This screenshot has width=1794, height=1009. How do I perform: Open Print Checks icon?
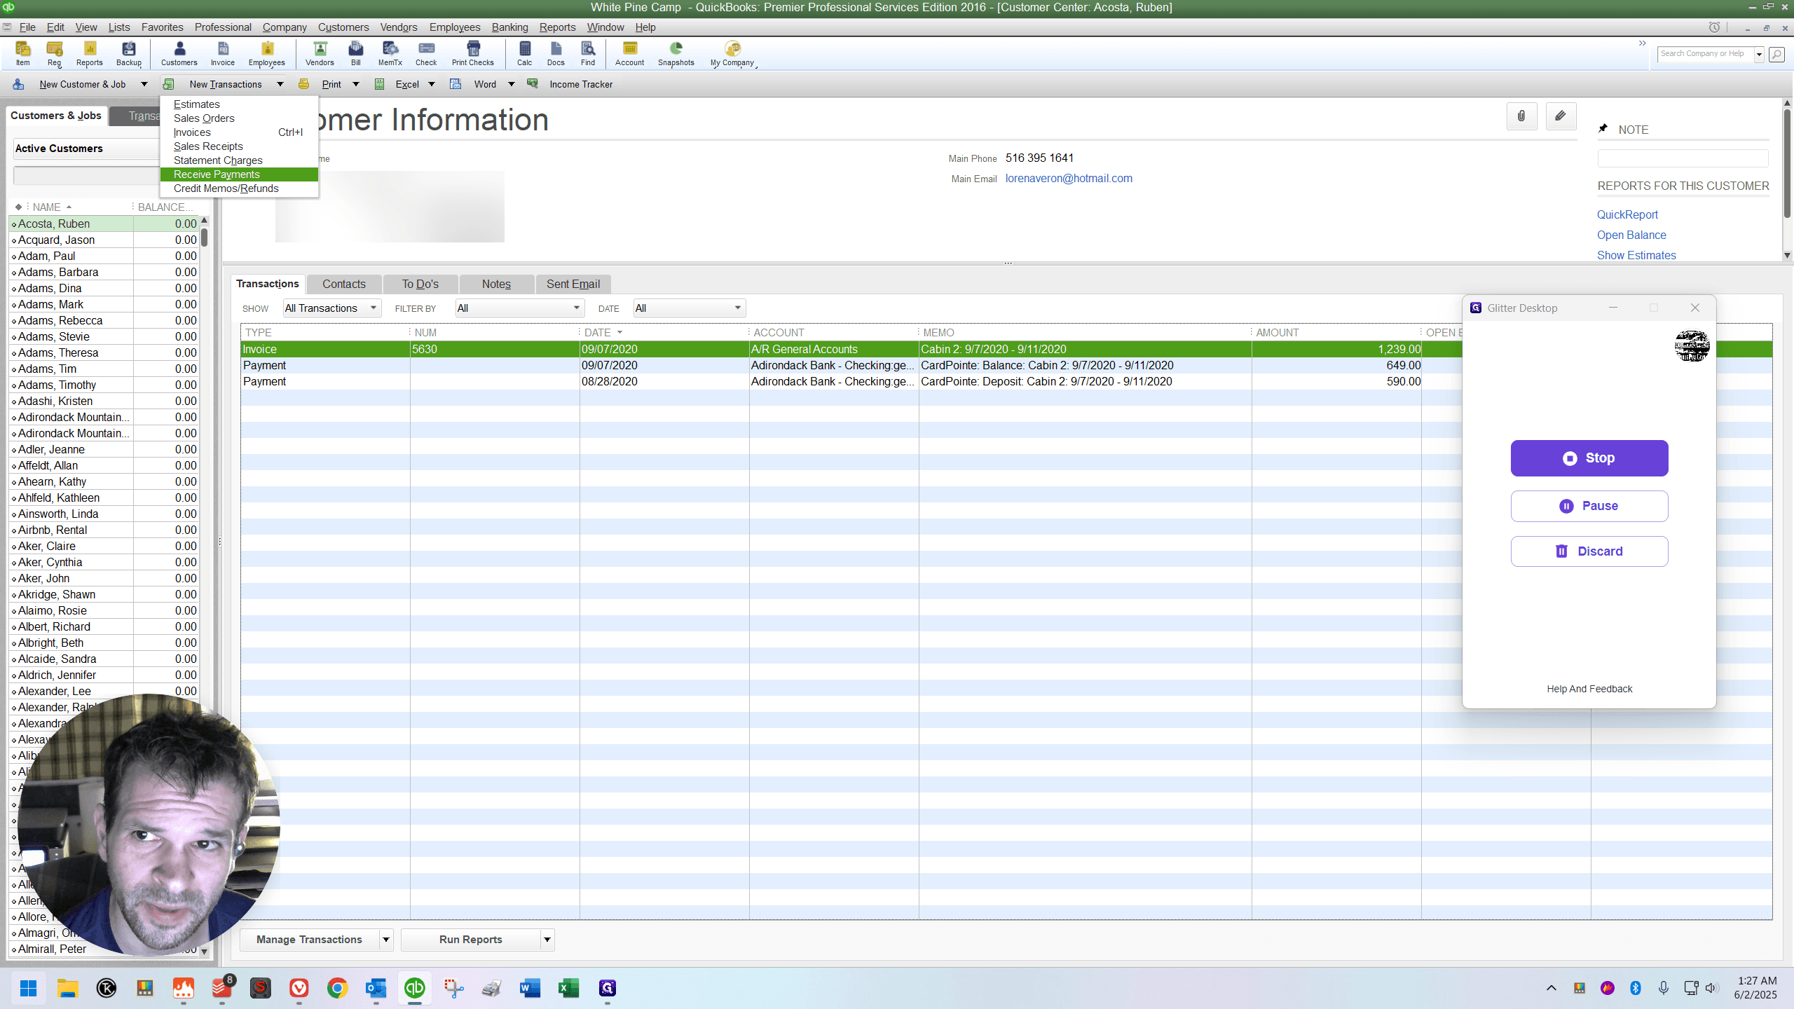pyautogui.click(x=473, y=53)
